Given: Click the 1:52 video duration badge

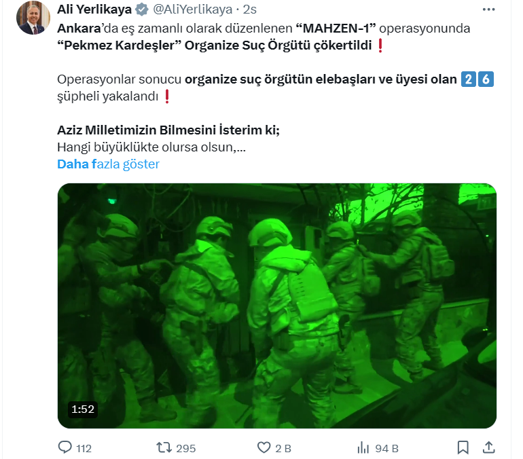Looking at the screenshot, I should point(83,409).
